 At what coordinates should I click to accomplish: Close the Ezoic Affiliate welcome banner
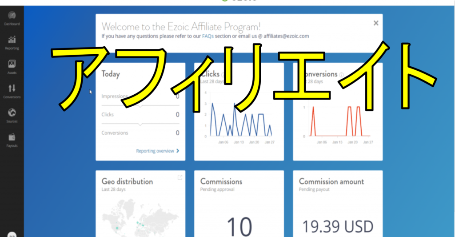[376, 23]
